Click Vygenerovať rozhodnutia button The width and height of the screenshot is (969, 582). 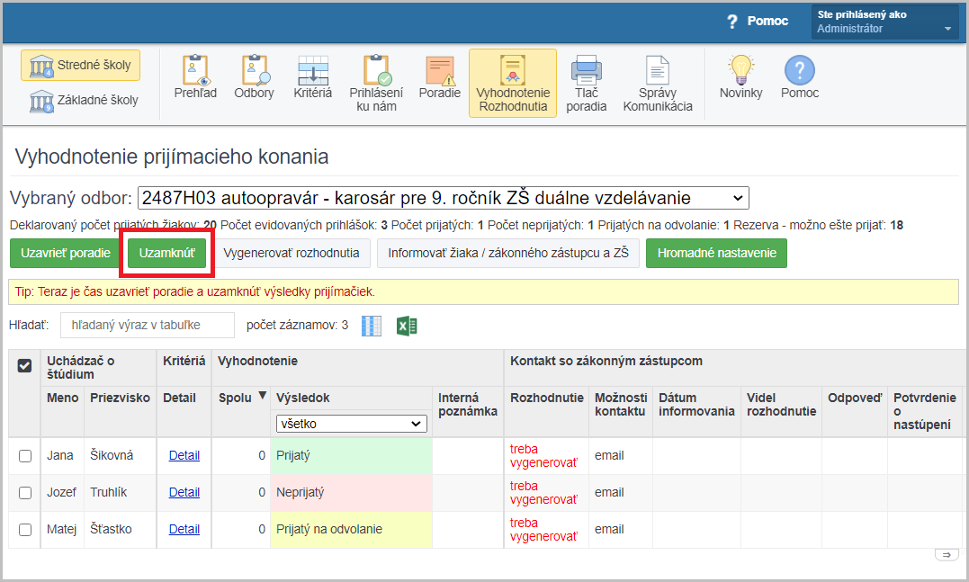click(x=292, y=254)
